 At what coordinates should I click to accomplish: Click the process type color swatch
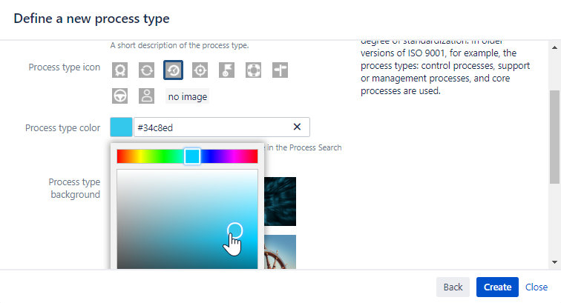click(x=121, y=127)
